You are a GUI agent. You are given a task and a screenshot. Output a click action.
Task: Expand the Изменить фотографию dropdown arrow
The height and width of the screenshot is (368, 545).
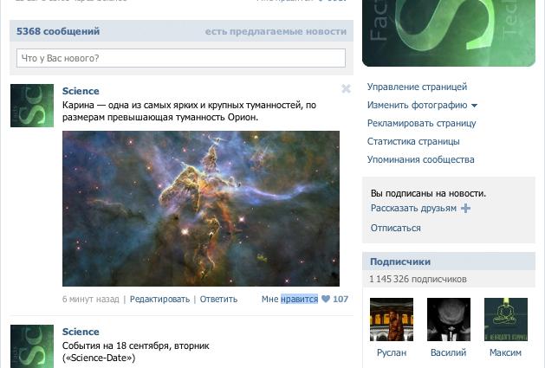point(474,106)
